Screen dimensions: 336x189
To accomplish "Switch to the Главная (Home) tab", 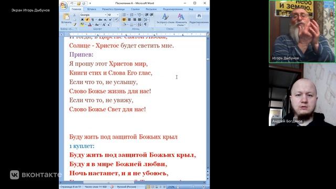I will (x=76, y=9).
